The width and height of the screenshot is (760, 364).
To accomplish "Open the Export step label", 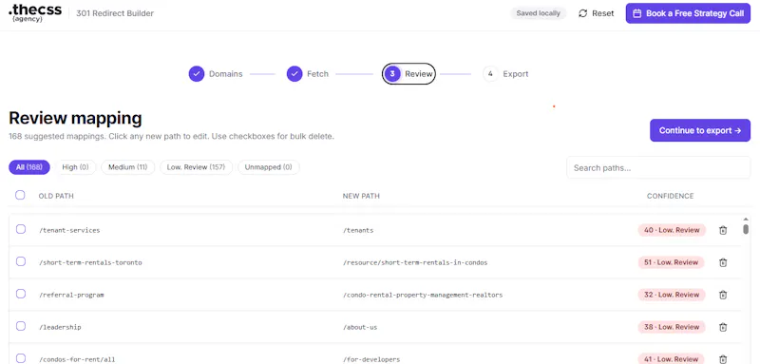I will (516, 74).
